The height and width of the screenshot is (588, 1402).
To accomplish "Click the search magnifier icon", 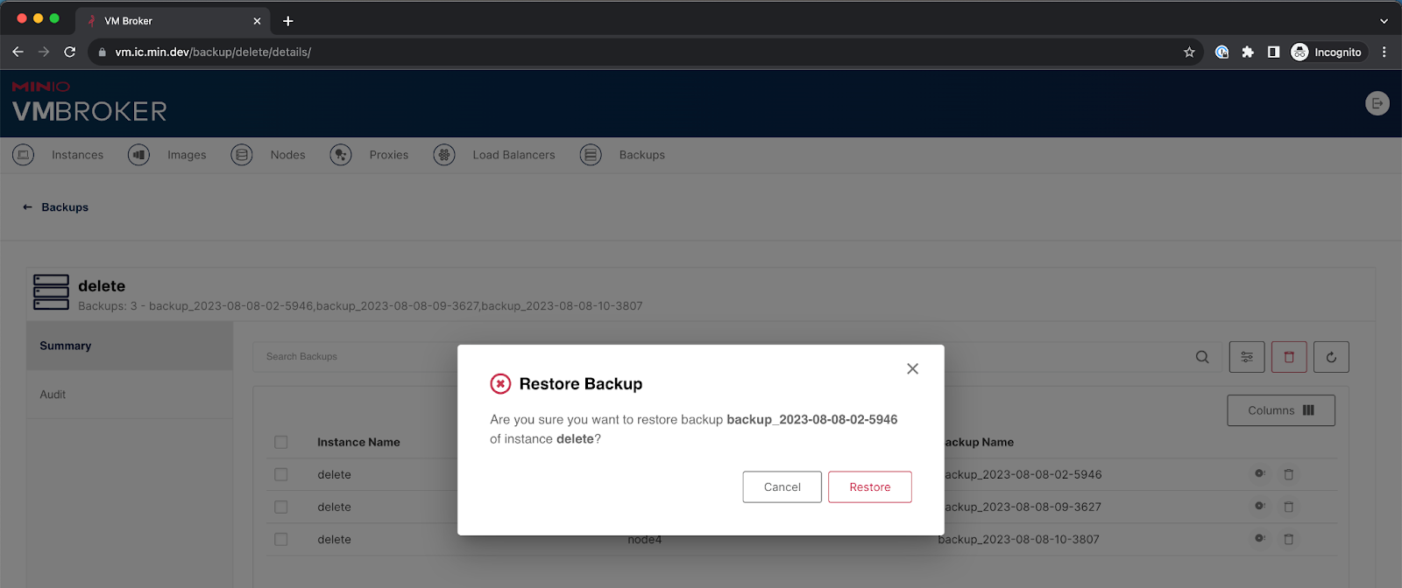I will coord(1202,357).
